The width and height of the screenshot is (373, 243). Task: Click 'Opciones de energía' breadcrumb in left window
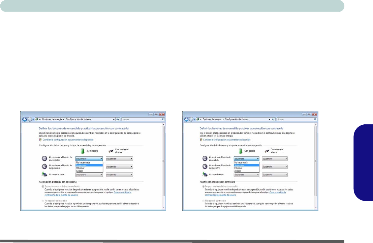tap(52, 119)
